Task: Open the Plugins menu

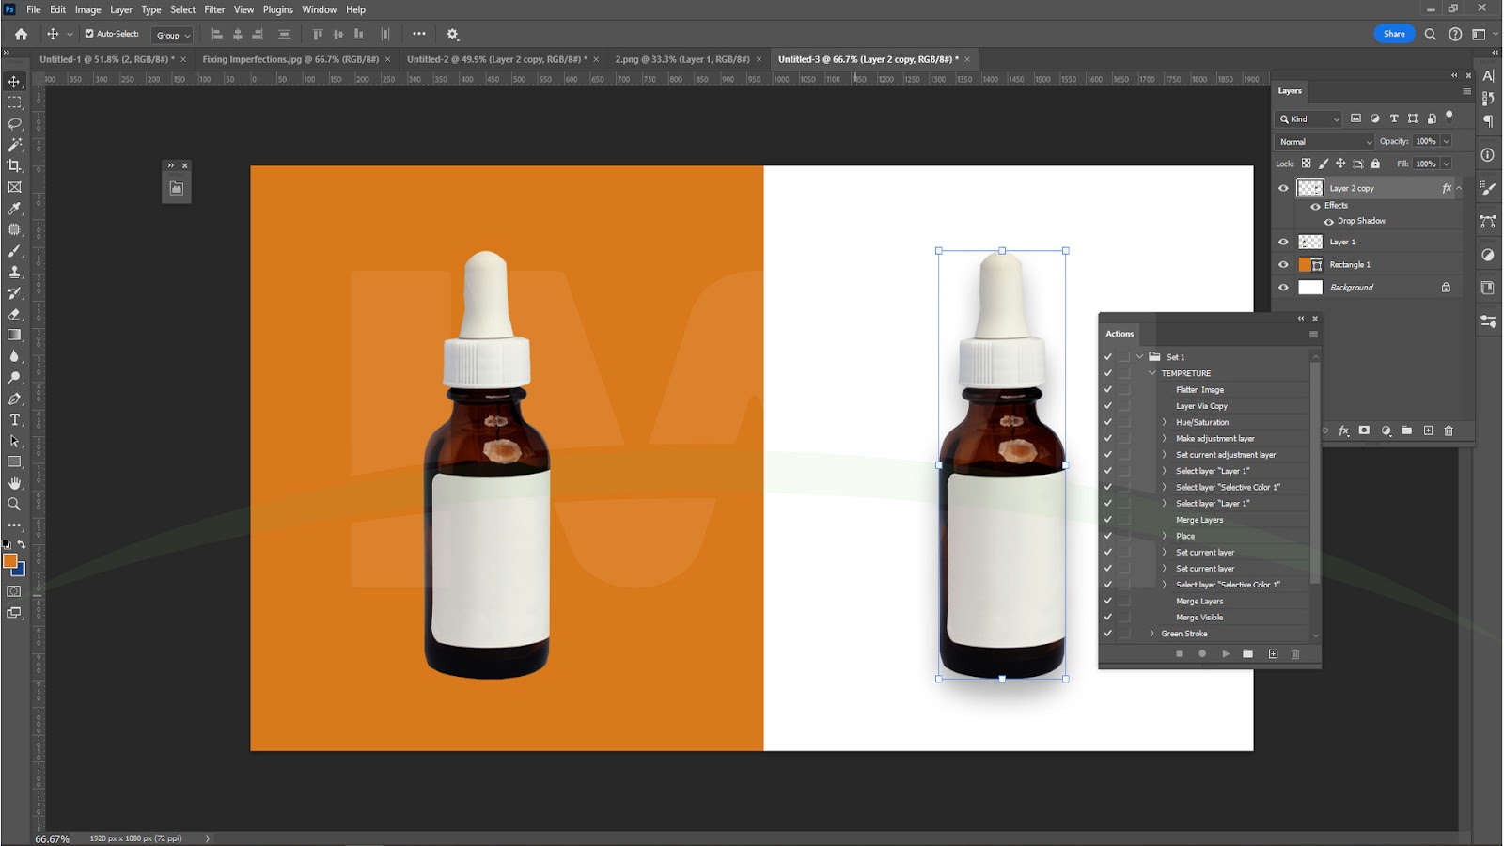Action: (277, 9)
